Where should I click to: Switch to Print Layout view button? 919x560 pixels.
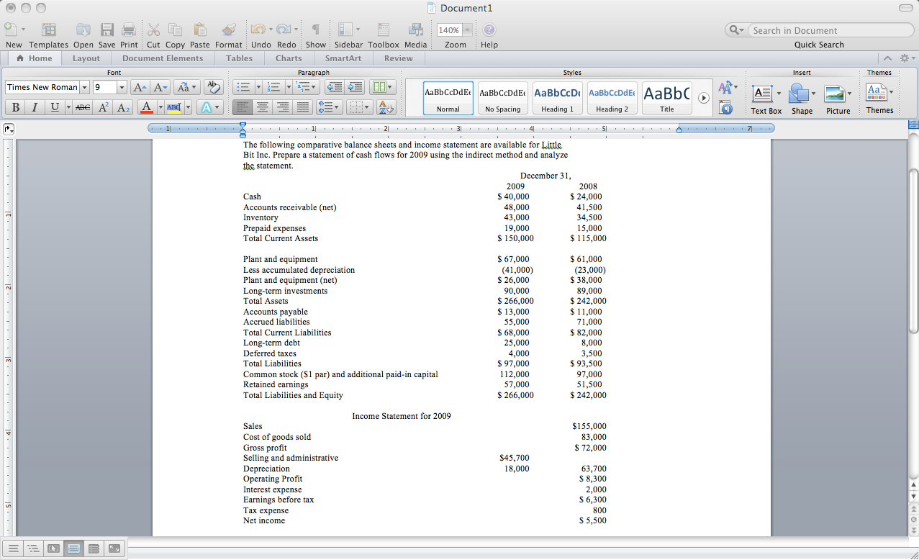(73, 548)
